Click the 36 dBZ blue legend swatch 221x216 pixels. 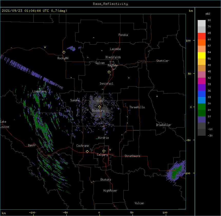click(x=202, y=94)
